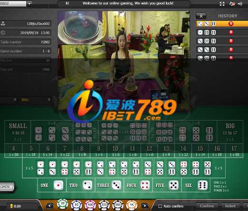Collapse the History panel with the double-chevron
This screenshot has height=211, width=248.
[201, 16]
